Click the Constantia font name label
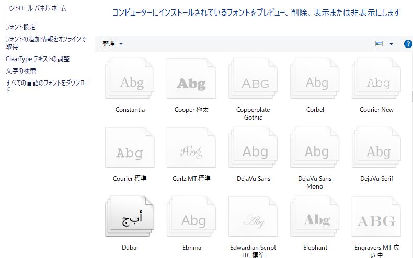Image resolution: width=413 pixels, height=258 pixels. click(x=130, y=110)
